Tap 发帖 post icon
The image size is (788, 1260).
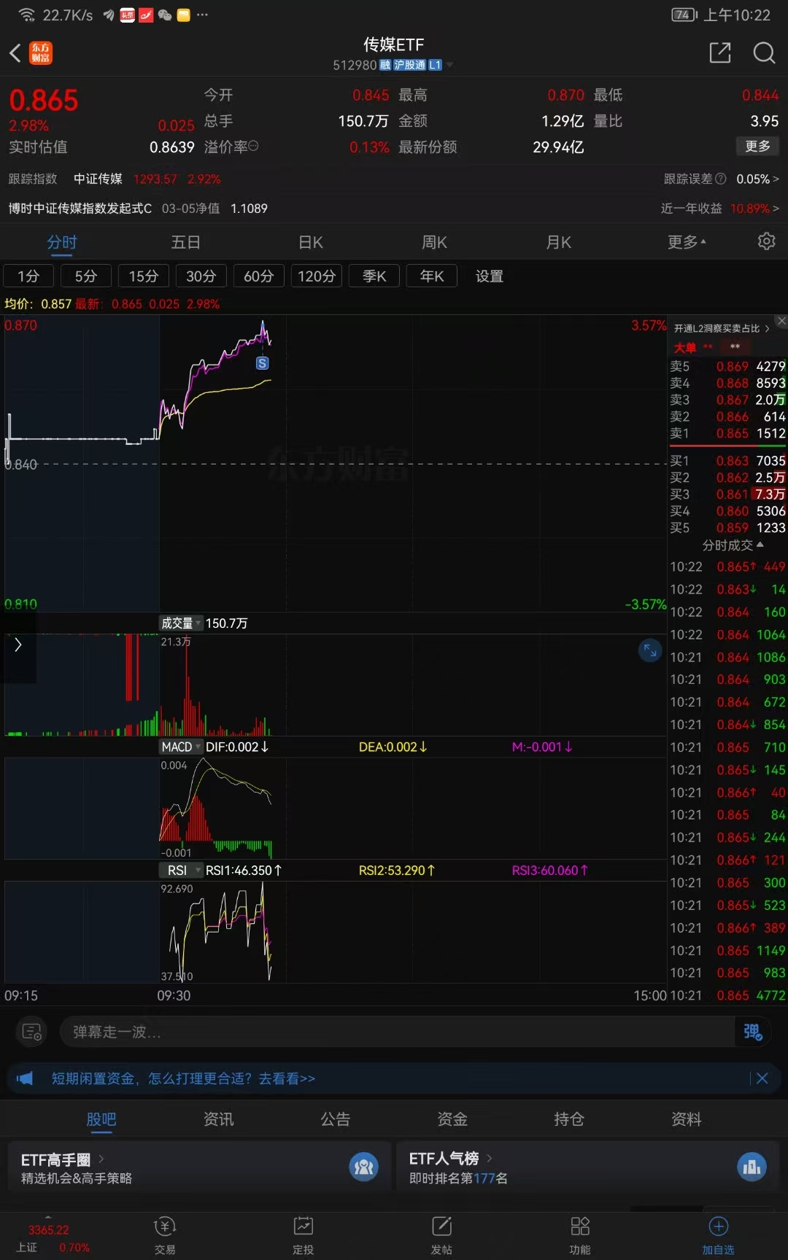click(x=441, y=1235)
